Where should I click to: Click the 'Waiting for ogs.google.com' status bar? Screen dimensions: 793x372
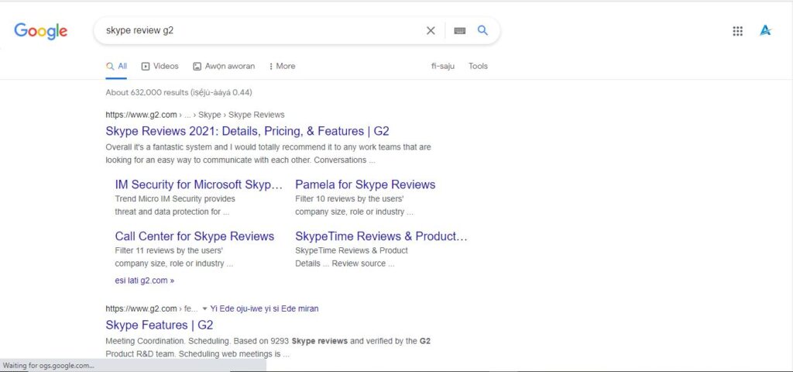133,366
